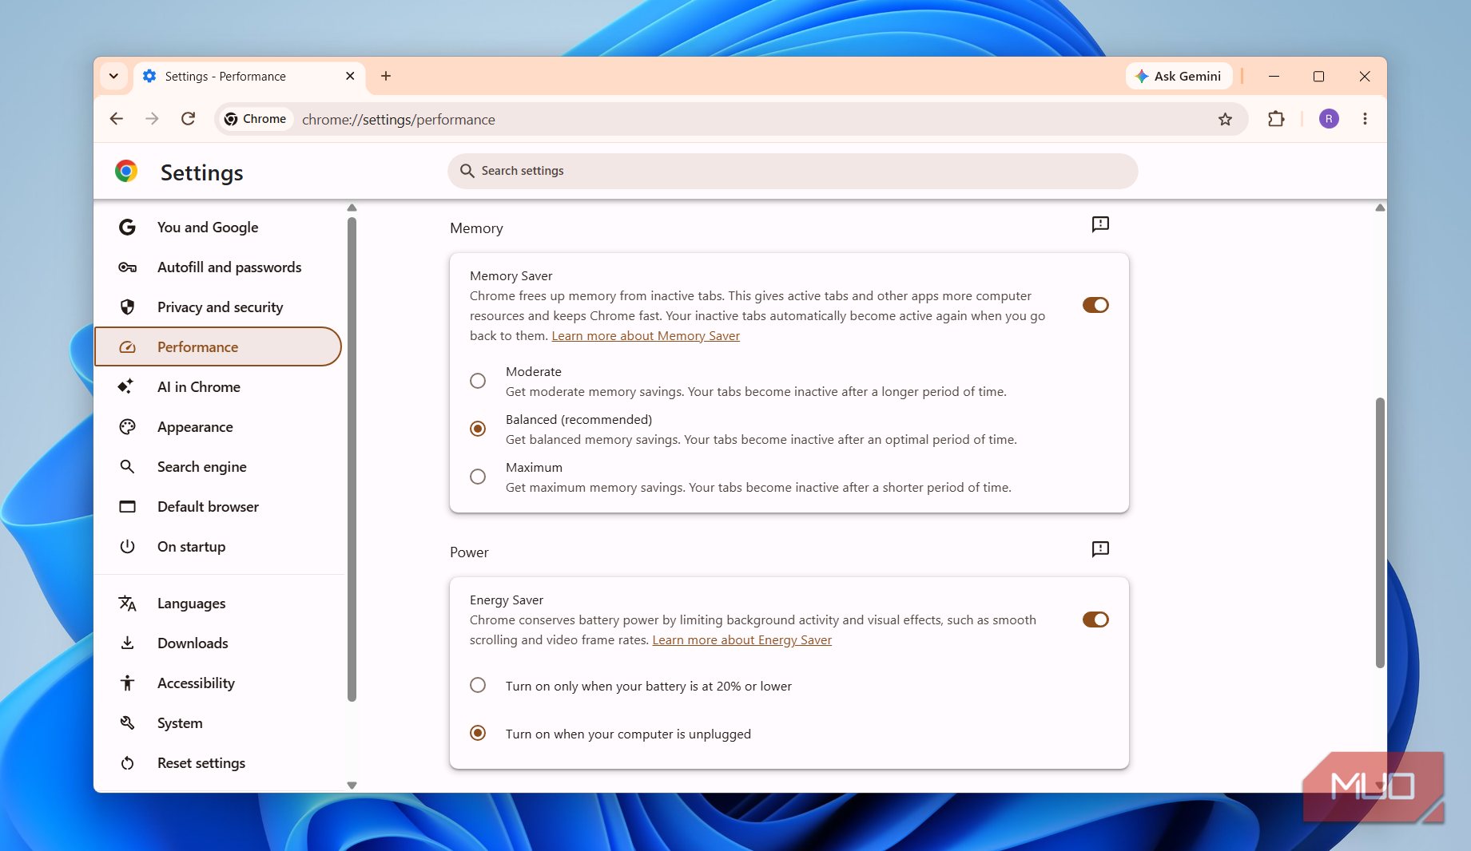Open Appearance settings
Viewport: 1471px width, 851px height.
tap(219, 427)
